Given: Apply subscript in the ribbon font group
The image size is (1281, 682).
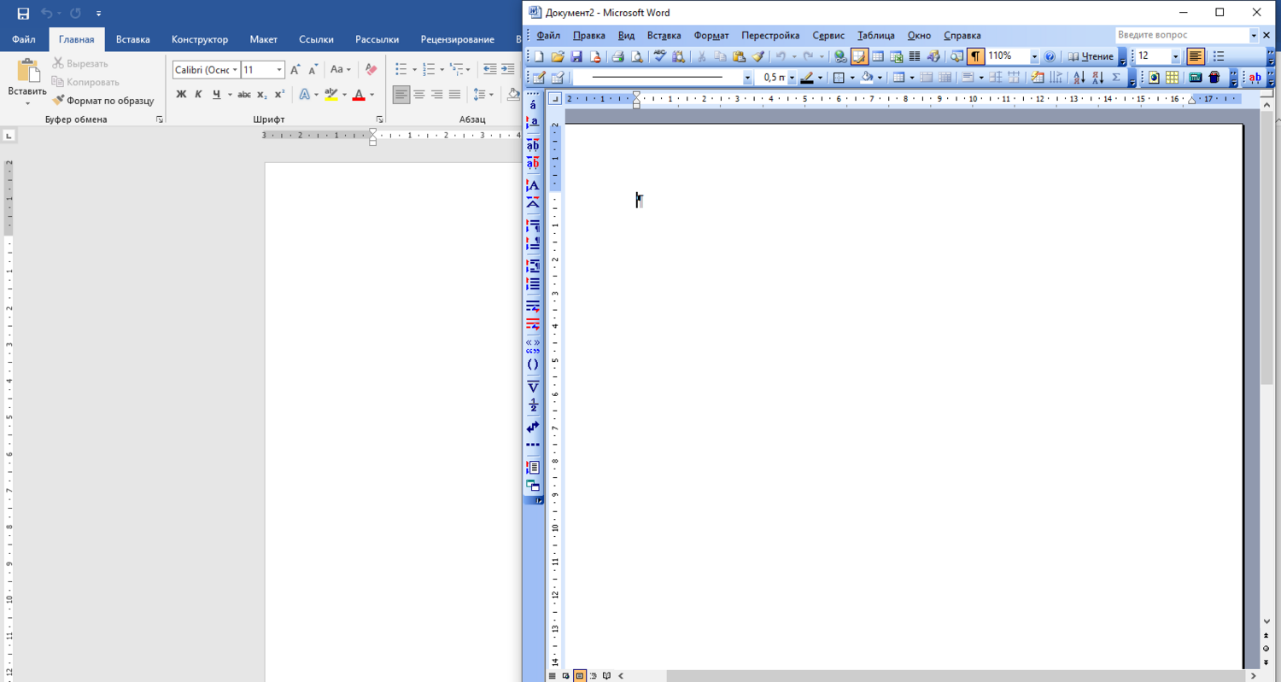Looking at the screenshot, I should [x=262, y=94].
